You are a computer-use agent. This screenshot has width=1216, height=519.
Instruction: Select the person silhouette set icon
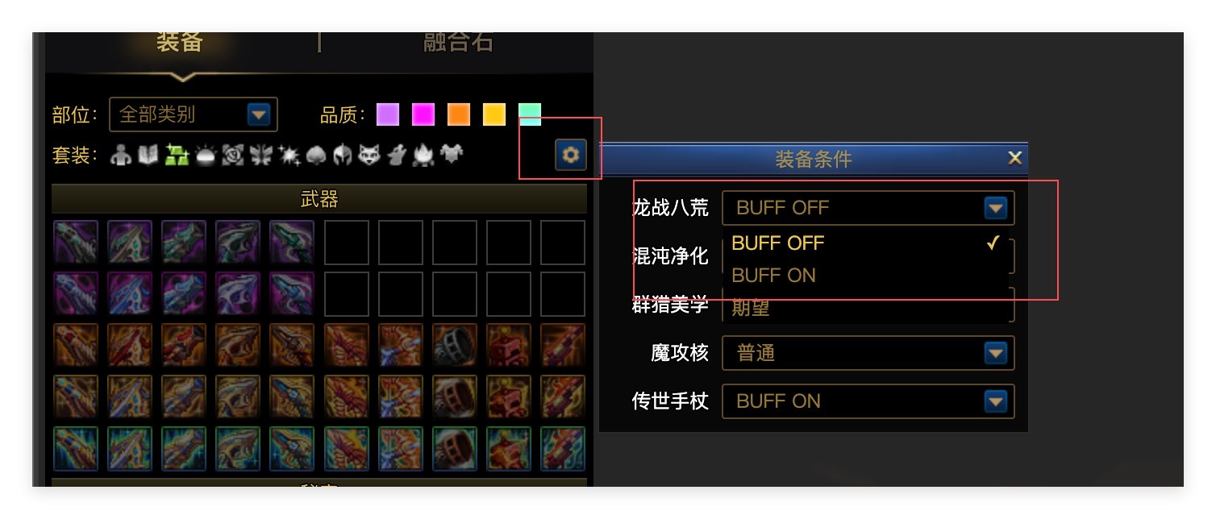coord(121,155)
